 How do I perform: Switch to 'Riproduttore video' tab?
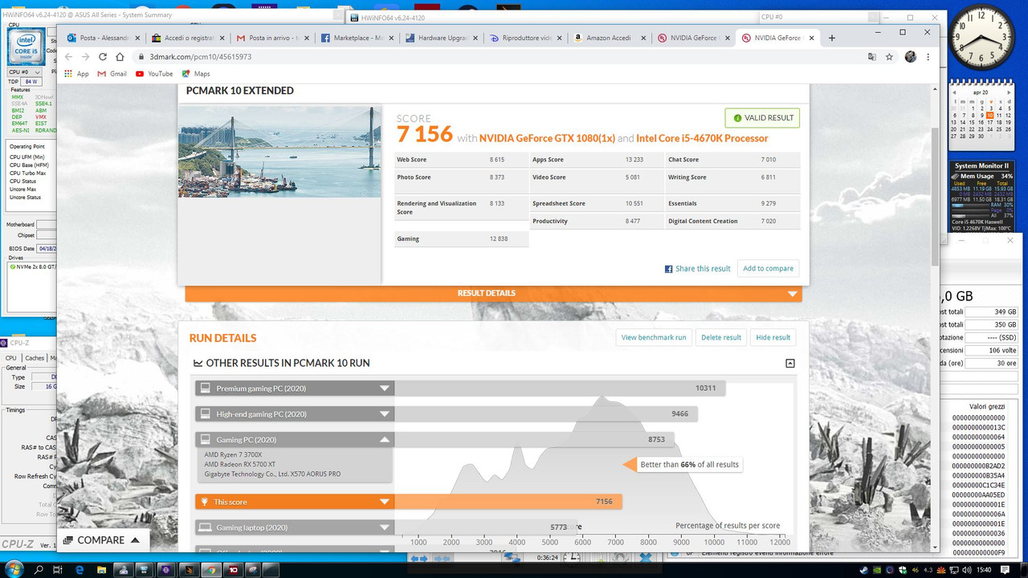(526, 38)
